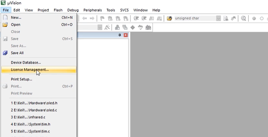Open Manage Run-Time Environment diamond icon
This screenshot has width=268, height=137.
(x=133, y=27)
